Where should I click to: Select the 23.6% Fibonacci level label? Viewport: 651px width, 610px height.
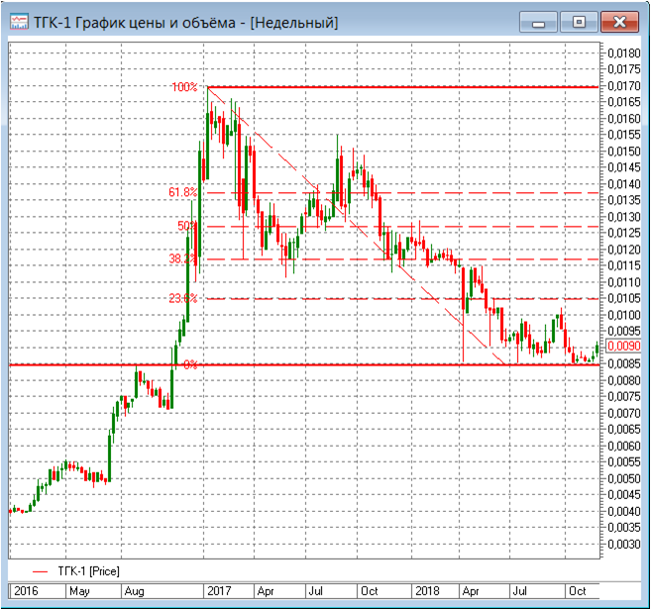184,298
